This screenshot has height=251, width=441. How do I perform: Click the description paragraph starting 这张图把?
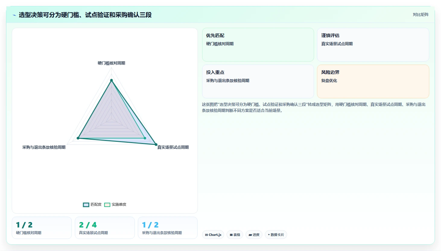[314, 107]
